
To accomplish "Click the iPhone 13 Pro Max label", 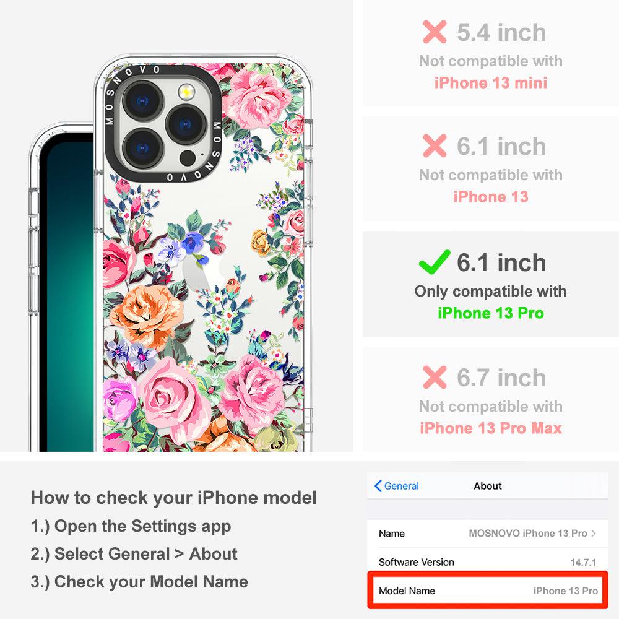I will click(x=491, y=428).
